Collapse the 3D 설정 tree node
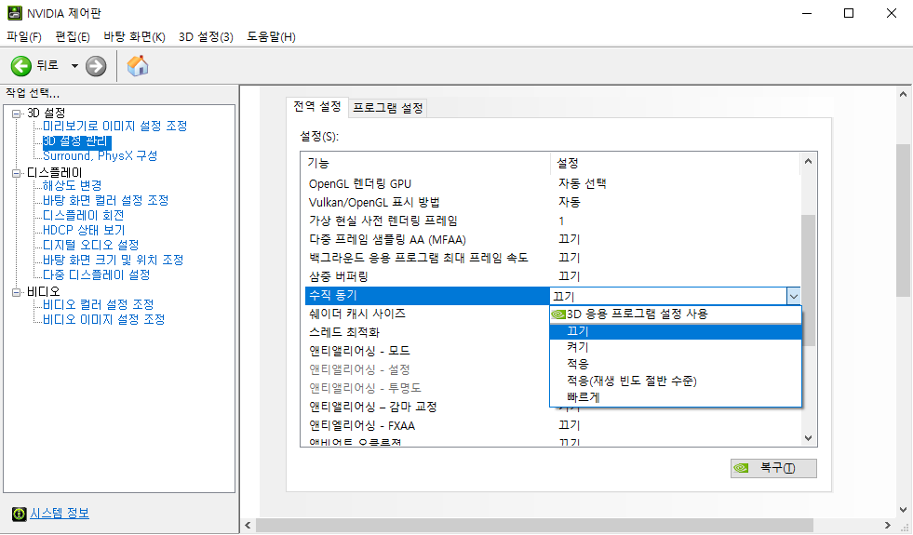The width and height of the screenshot is (913, 535). [17, 114]
